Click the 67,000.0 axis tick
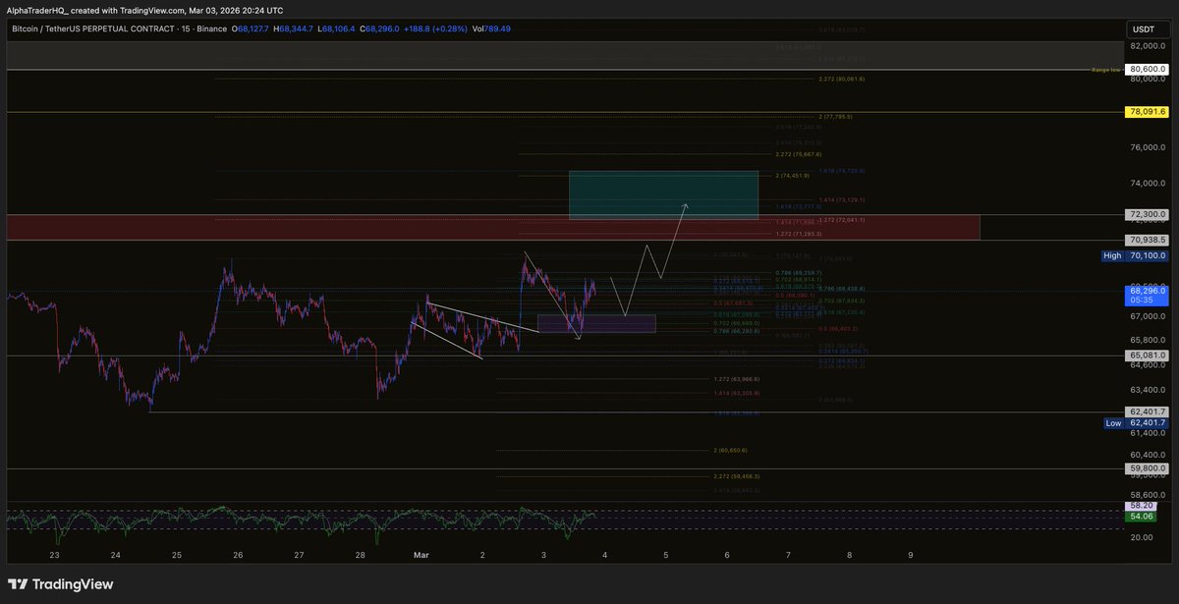This screenshot has height=604, width=1179. (x=1148, y=316)
